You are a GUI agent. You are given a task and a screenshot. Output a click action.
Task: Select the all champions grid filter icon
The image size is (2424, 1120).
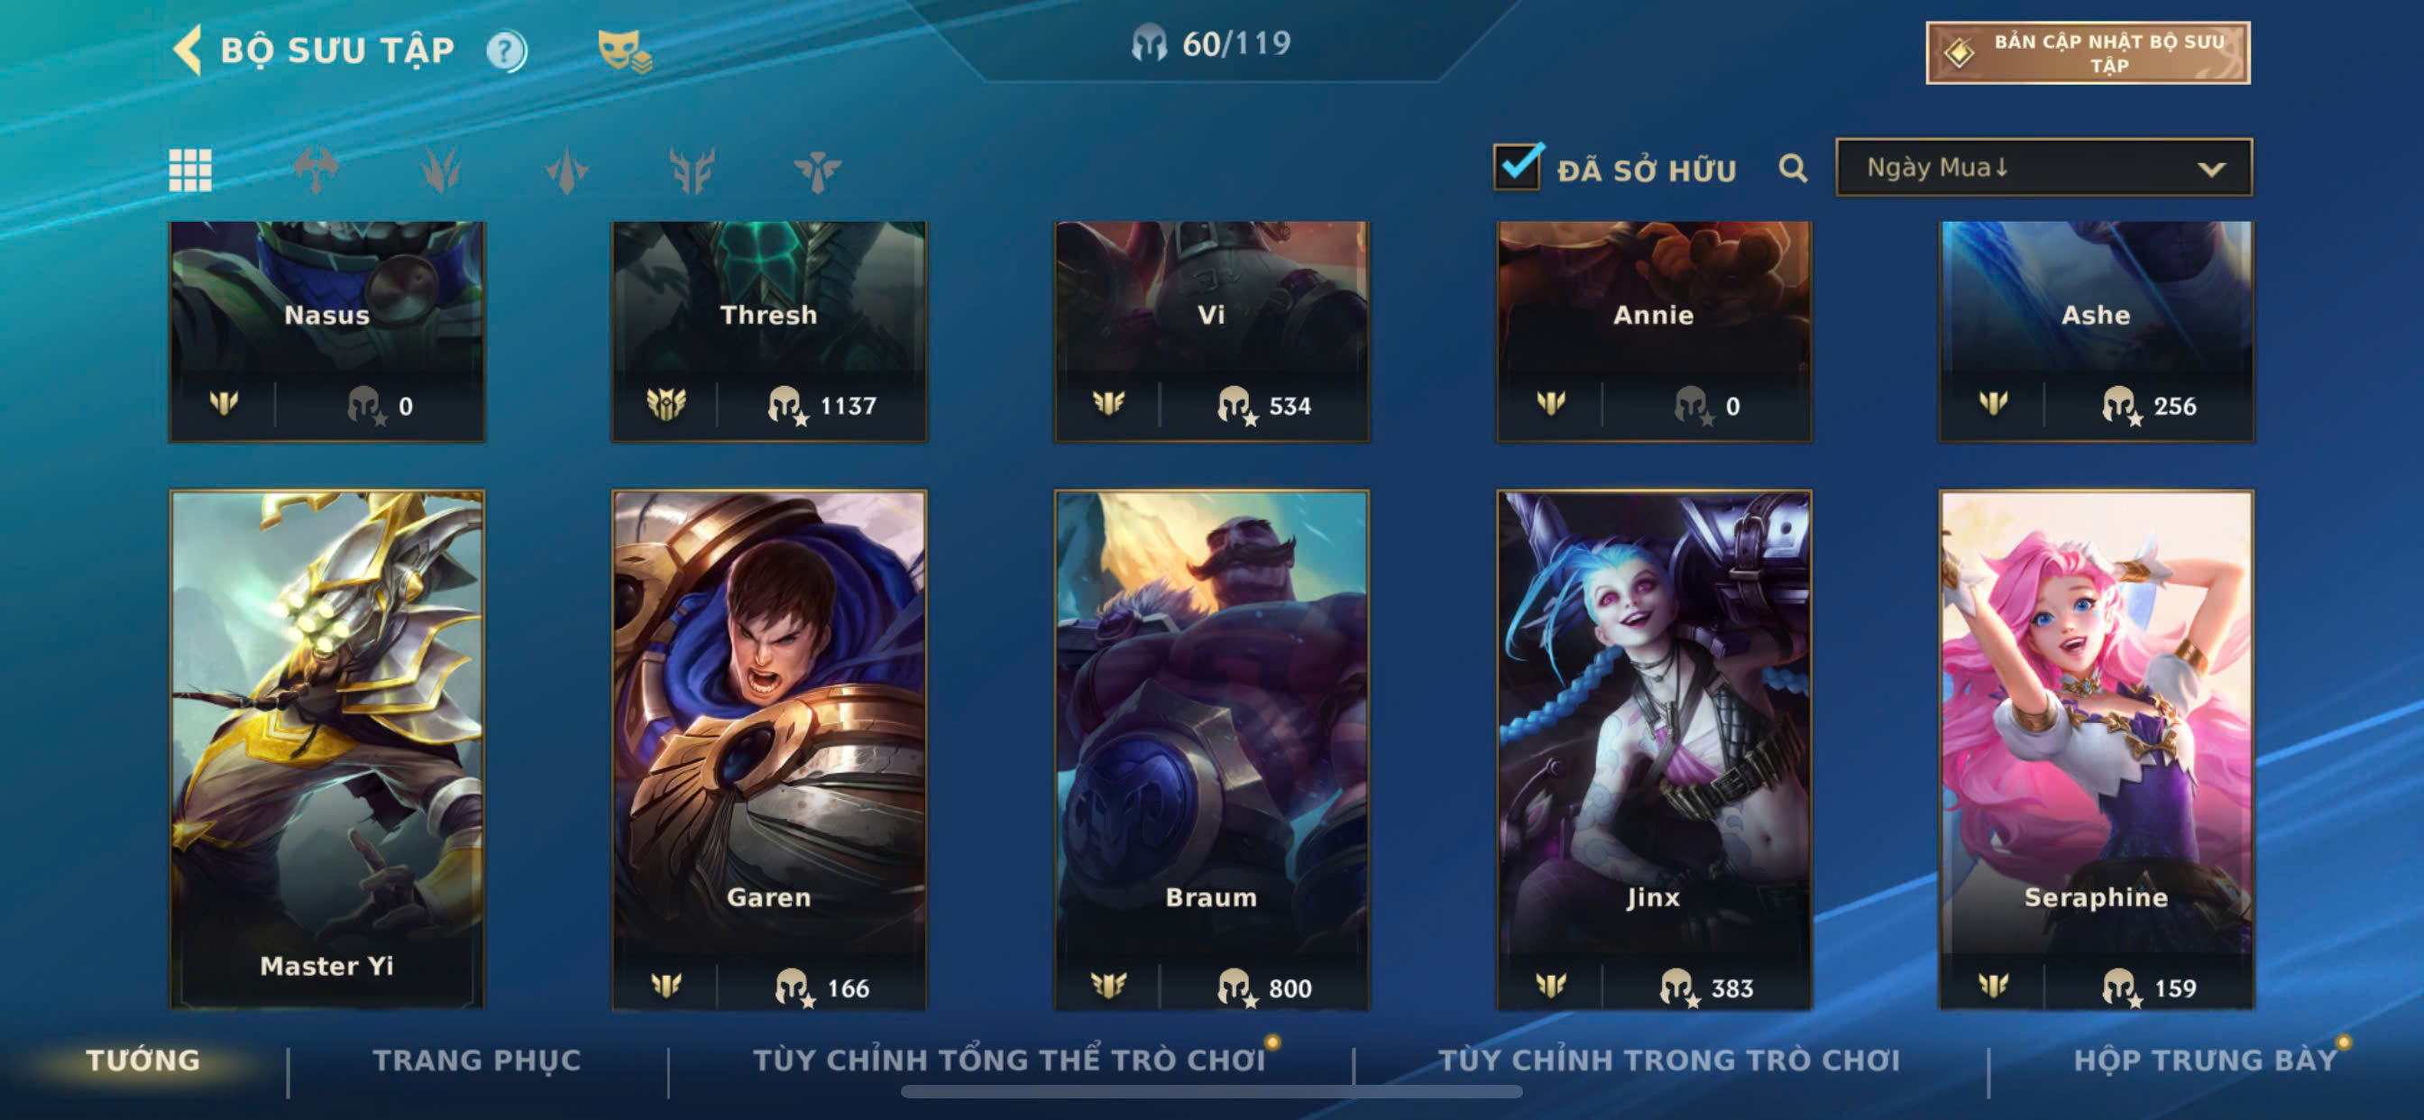coord(190,170)
